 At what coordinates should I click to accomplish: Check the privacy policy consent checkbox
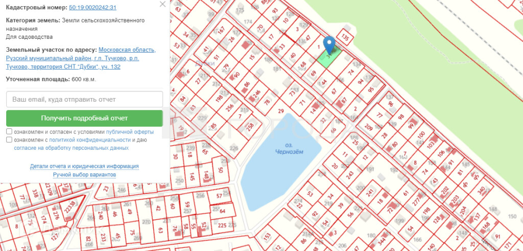tap(9, 140)
